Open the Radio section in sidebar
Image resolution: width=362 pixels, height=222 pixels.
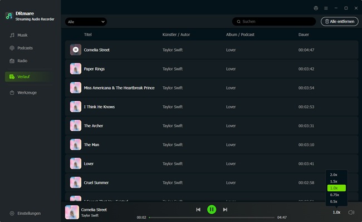point(22,61)
